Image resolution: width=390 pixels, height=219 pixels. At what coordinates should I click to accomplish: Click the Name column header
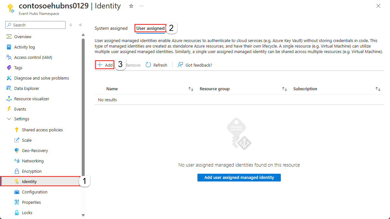click(112, 89)
